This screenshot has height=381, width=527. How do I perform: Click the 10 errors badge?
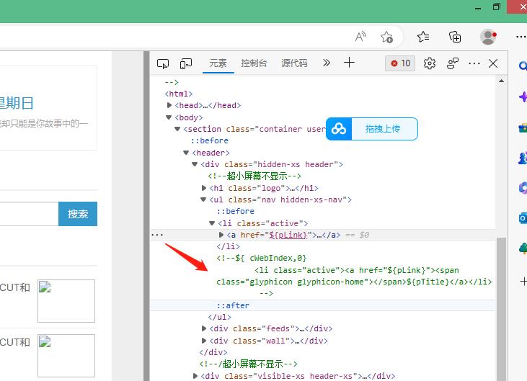400,63
